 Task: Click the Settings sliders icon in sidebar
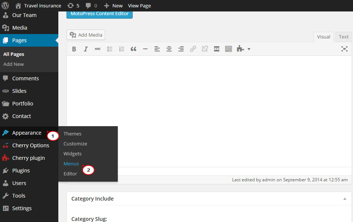pos(6,208)
